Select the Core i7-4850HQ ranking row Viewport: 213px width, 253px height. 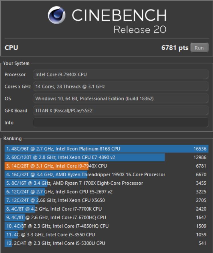[x=106, y=226]
